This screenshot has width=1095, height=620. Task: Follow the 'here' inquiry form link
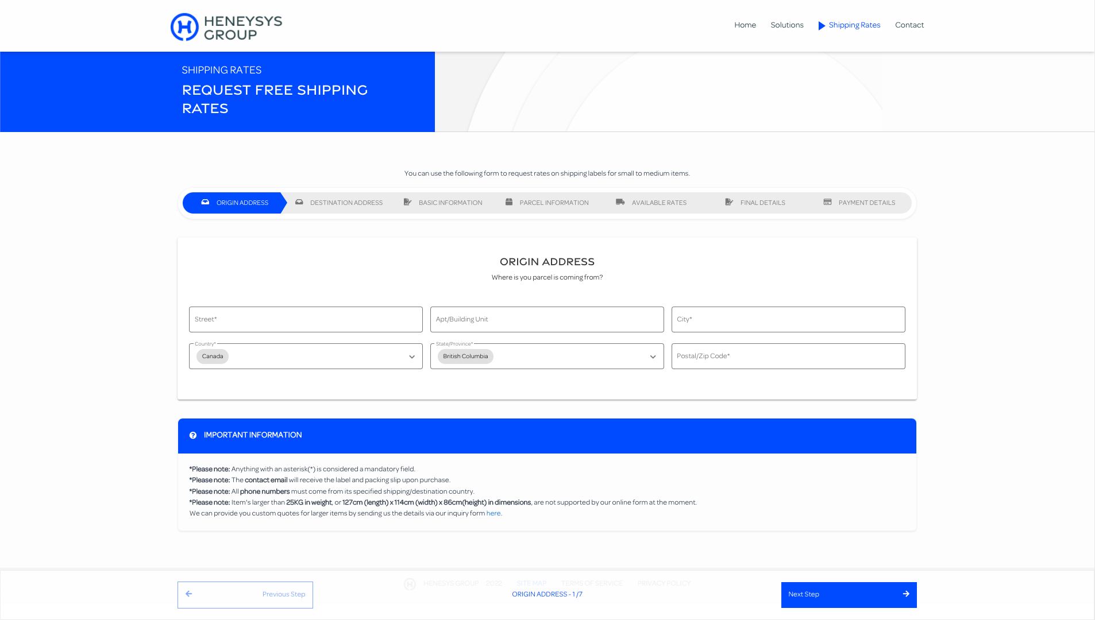tap(493, 513)
